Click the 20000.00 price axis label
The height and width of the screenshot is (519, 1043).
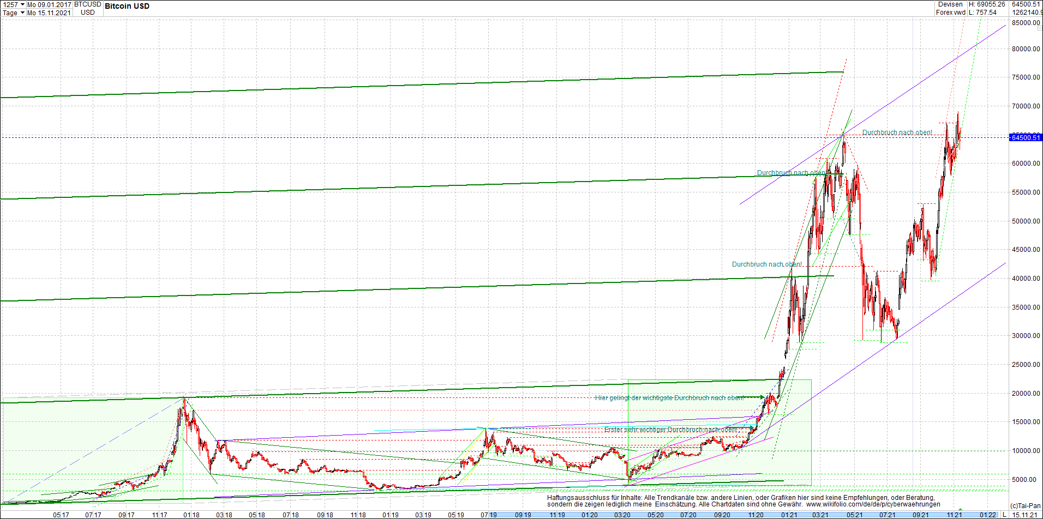pos(1026,393)
